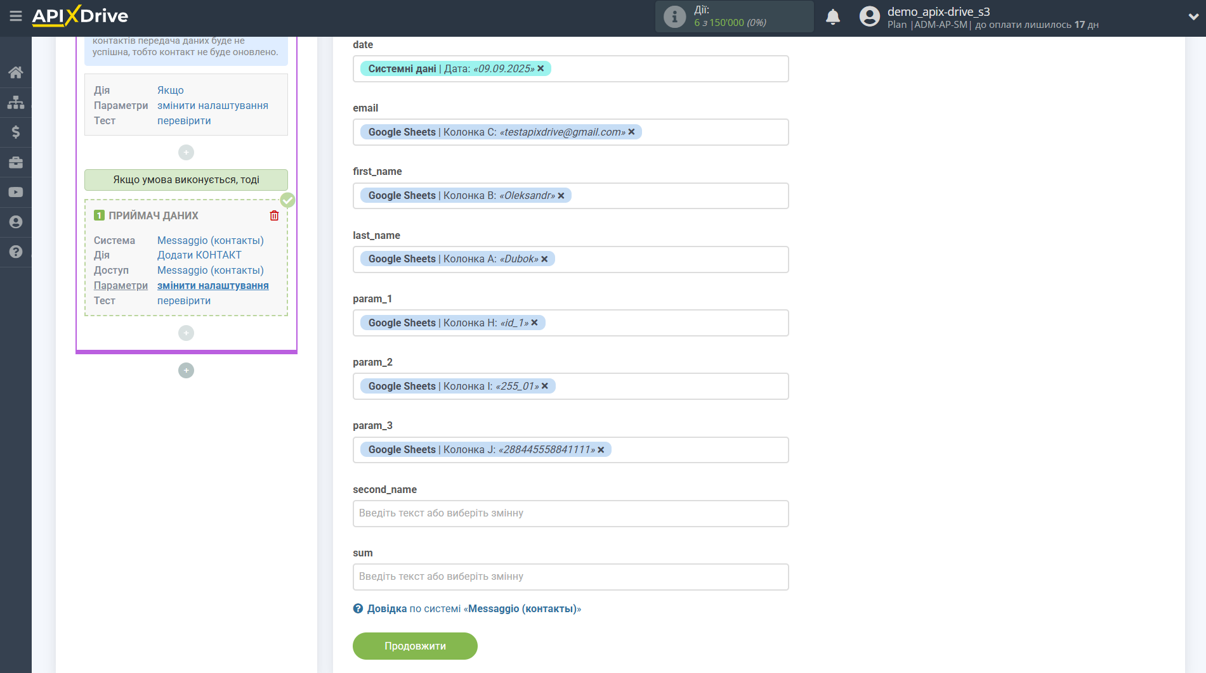Viewport: 1206px width, 673px height.
Task: Open the змінити налаштування link under Приймач даних
Action: (213, 285)
